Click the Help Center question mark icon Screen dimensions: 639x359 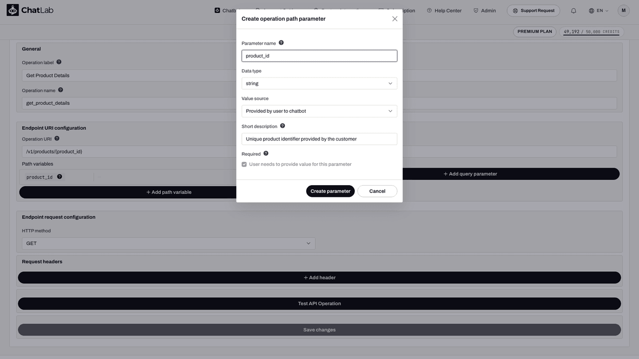click(x=430, y=10)
